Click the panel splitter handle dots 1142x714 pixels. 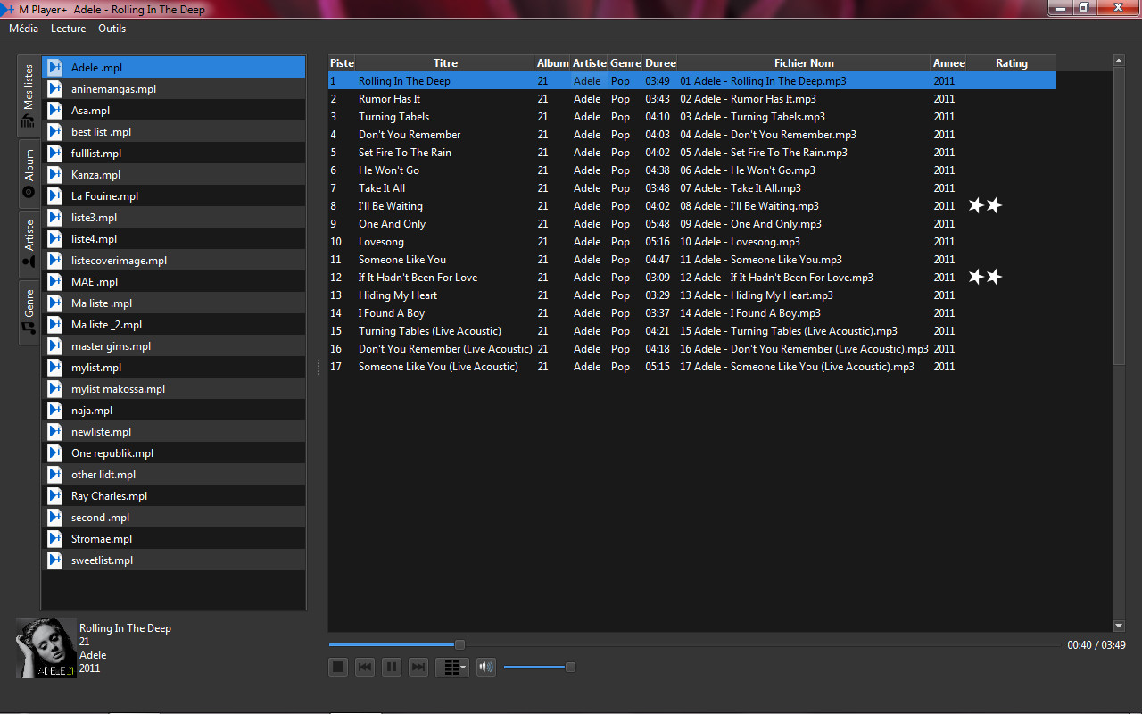pyautogui.click(x=318, y=368)
